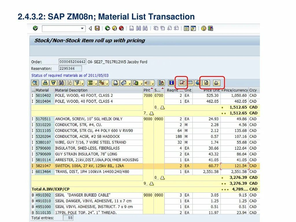This screenshot has width=296, height=222.
Task: Click the Price/currency column header
Action: (235, 90)
